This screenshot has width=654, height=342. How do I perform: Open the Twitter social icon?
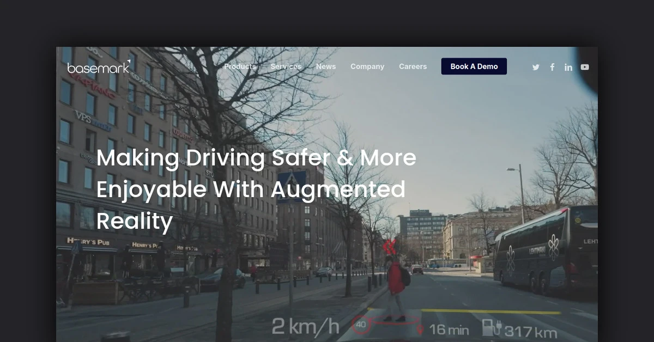pos(536,67)
